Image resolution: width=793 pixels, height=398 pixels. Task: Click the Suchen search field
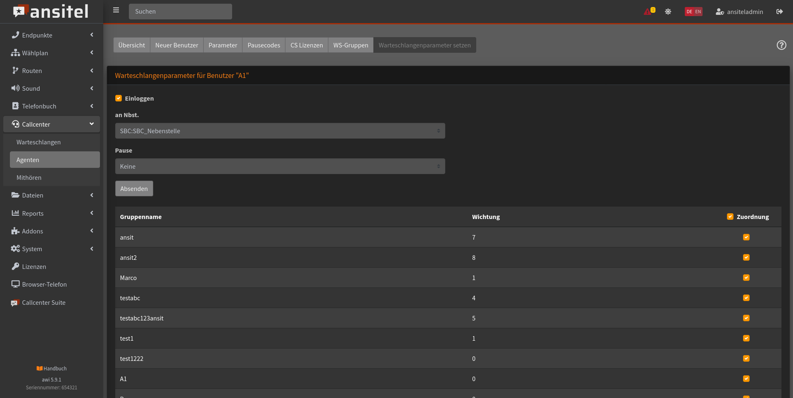180,12
